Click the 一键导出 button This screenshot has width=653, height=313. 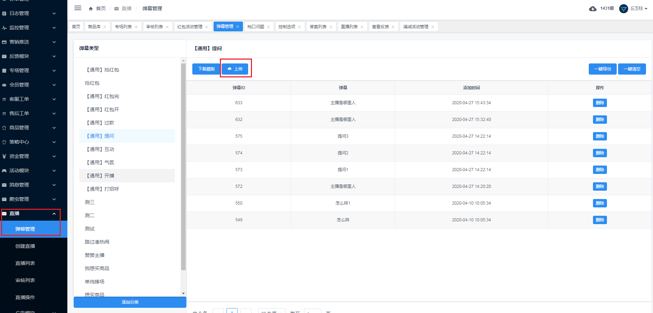click(603, 69)
